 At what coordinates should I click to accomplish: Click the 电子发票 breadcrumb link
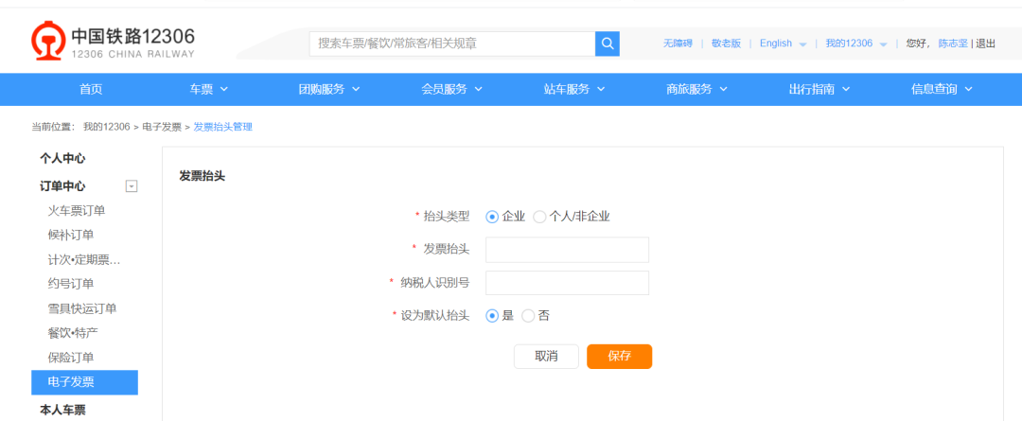[x=162, y=127]
